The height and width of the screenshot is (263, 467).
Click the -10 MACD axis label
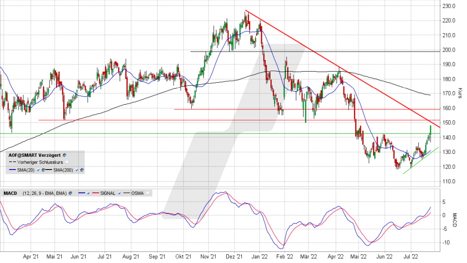446,243
